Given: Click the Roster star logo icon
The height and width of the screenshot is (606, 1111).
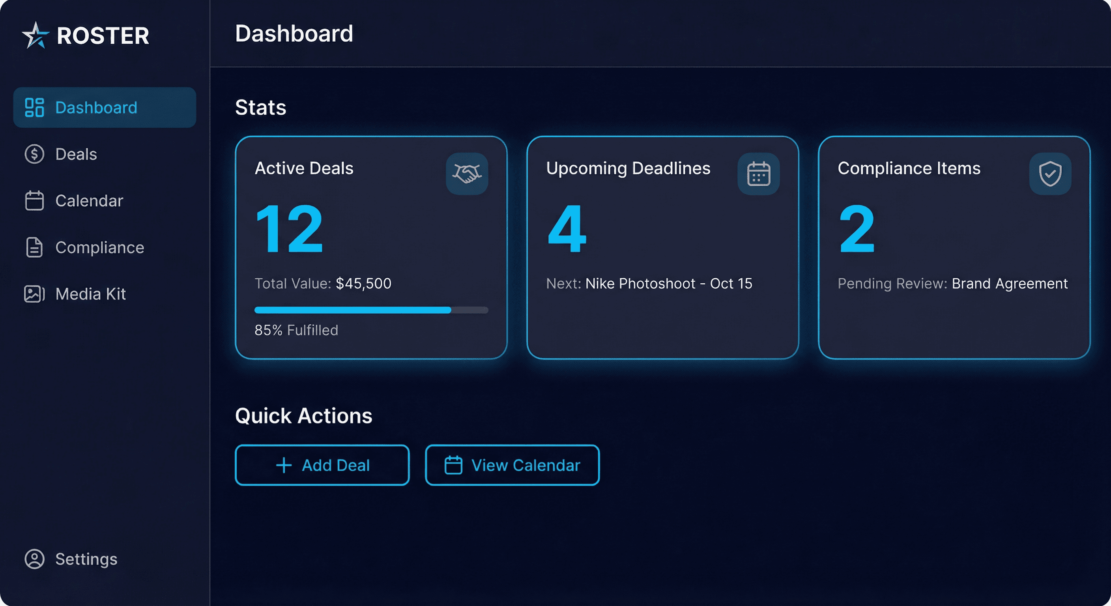Looking at the screenshot, I should click(x=36, y=36).
